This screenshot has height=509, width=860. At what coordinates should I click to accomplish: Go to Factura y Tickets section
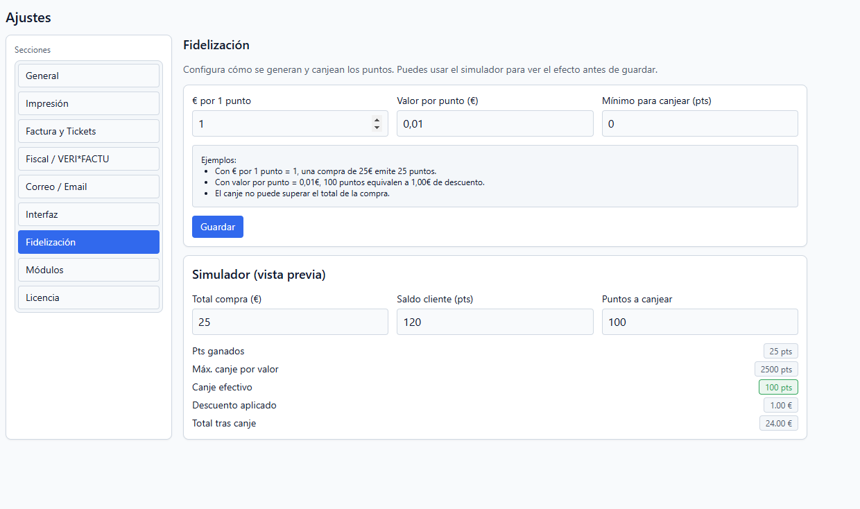(89, 131)
